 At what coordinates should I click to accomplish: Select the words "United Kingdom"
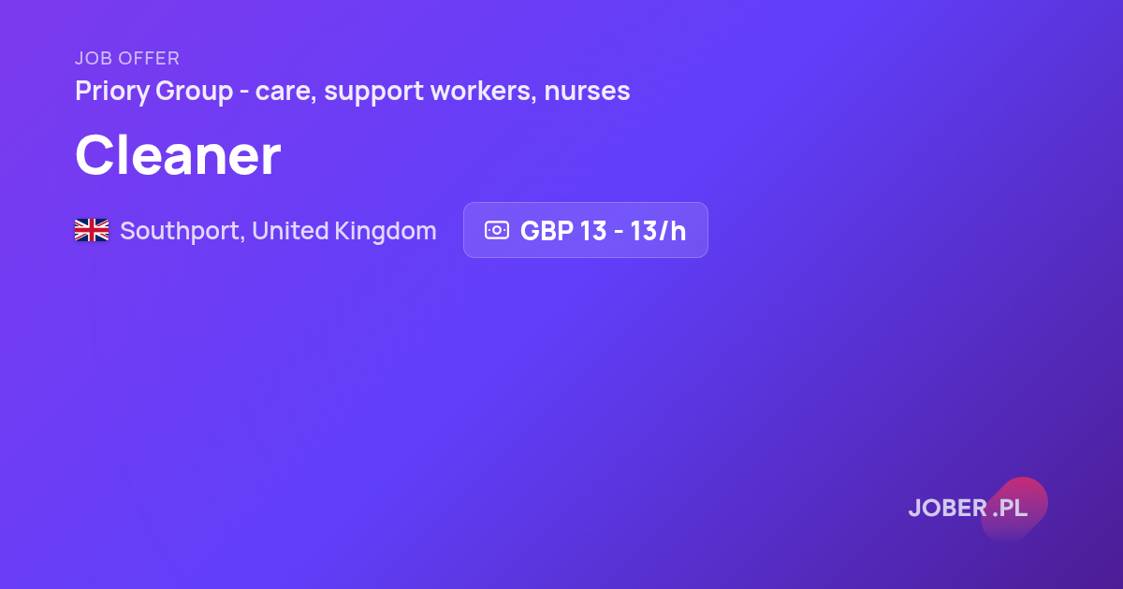344,231
